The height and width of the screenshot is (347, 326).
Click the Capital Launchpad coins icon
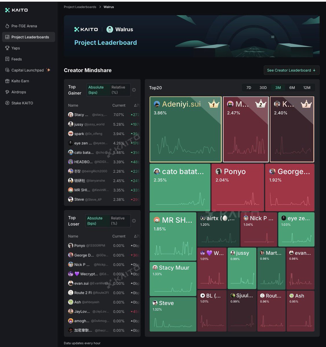tap(7, 70)
